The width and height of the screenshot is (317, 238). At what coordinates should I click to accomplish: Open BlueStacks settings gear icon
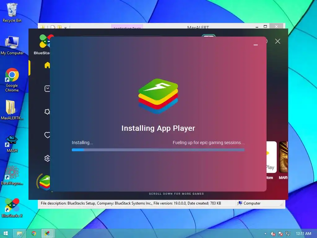(47, 158)
